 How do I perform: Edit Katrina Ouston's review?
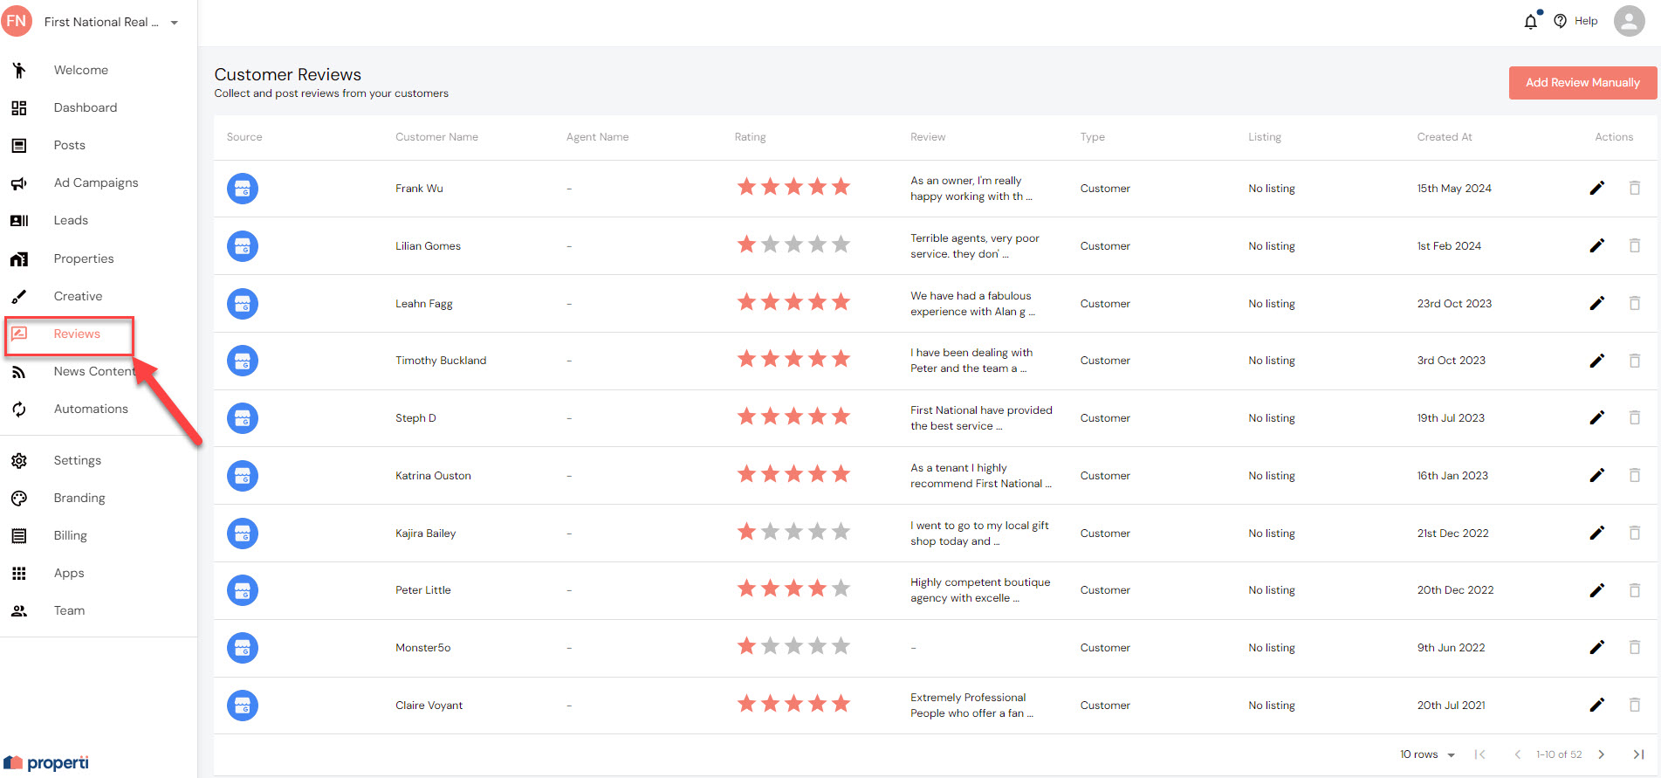1596,475
